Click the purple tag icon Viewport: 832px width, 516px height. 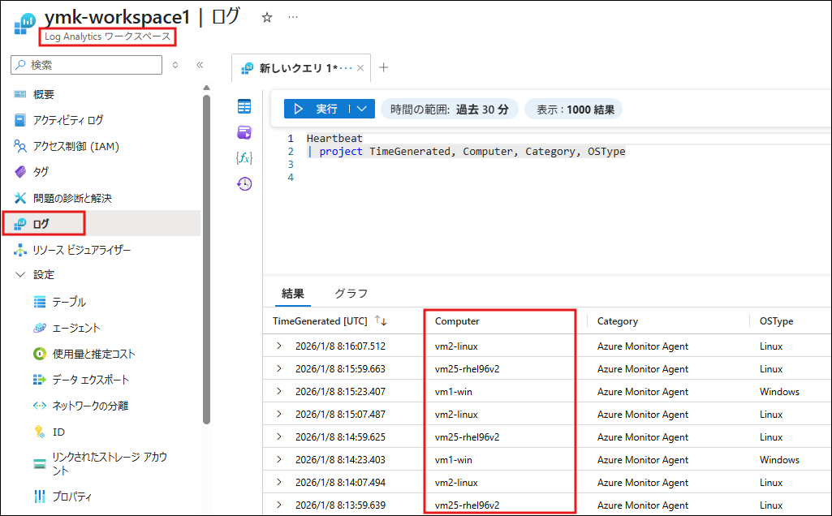click(20, 172)
